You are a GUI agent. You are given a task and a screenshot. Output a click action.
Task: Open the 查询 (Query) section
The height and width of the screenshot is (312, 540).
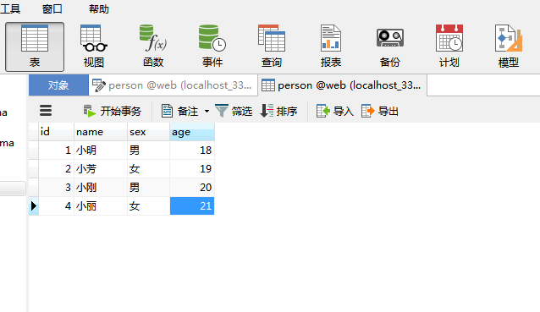(272, 47)
